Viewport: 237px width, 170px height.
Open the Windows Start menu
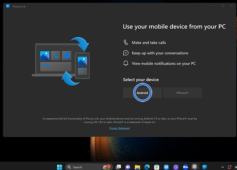(60, 167)
